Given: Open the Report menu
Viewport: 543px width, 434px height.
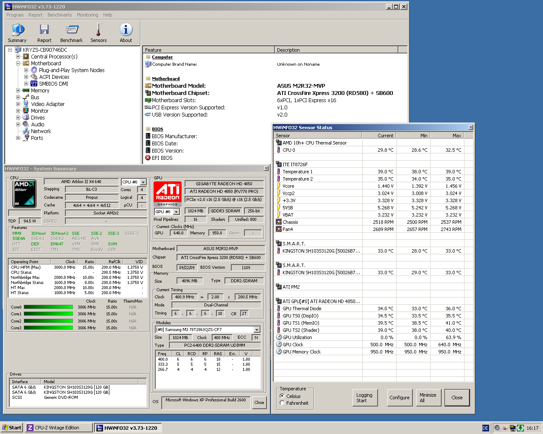Looking at the screenshot, I should [x=35, y=15].
